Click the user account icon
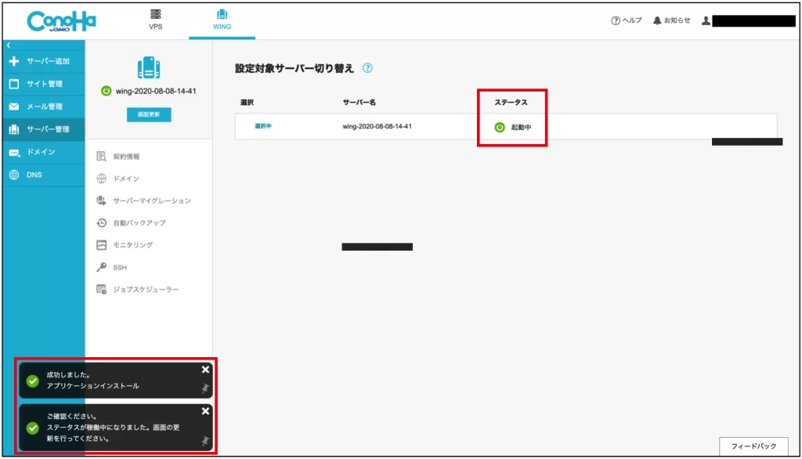802x459 pixels. pos(706,20)
